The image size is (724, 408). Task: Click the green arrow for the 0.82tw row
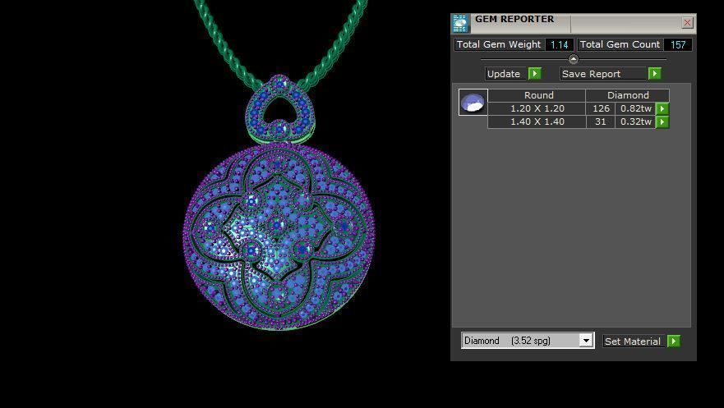pyautogui.click(x=662, y=109)
